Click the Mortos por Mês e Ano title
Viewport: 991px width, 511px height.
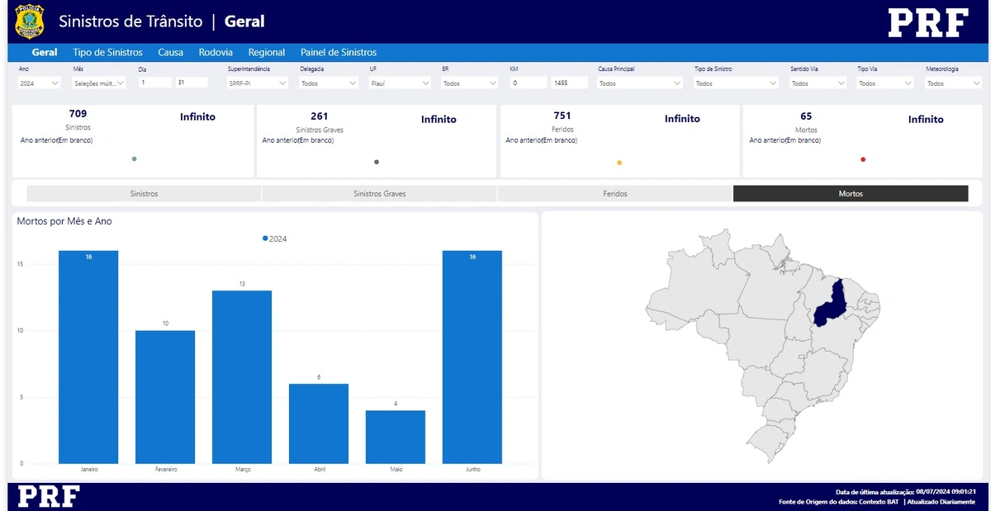[64, 221]
